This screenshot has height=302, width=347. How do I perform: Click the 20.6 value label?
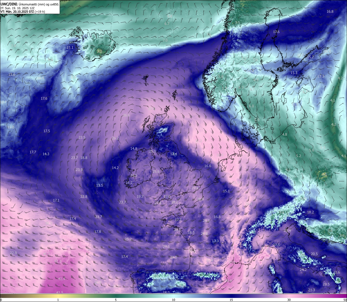click(x=336, y=272)
